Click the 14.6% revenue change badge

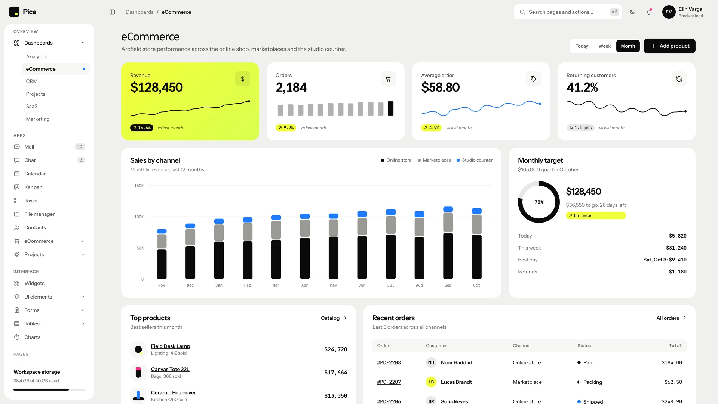tap(142, 128)
